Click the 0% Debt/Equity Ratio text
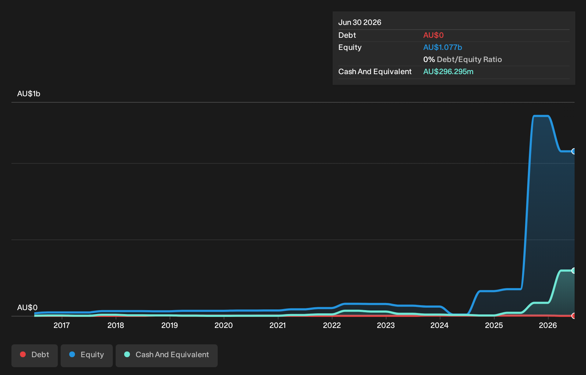The height and width of the screenshot is (375, 586). [463, 60]
